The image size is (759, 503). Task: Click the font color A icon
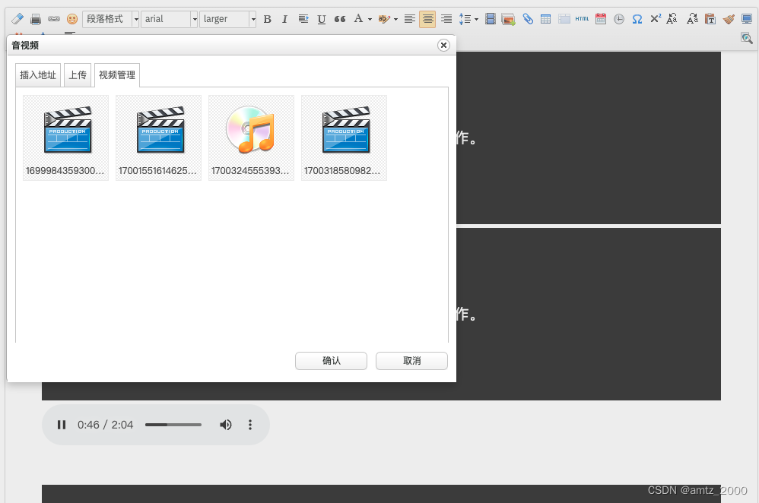click(358, 19)
